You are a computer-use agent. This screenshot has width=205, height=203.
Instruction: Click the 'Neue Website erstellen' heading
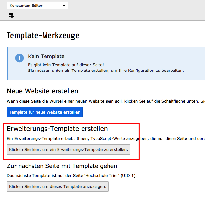43,91
